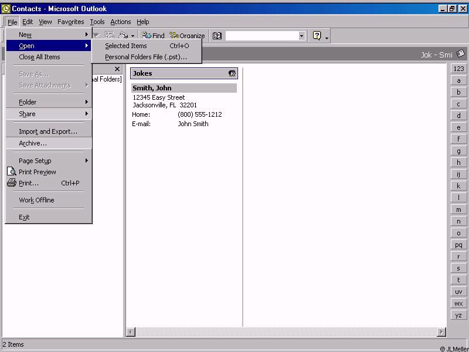Click the horizontal scrollbar right arrow
469x352 pixels.
pyautogui.click(x=441, y=331)
